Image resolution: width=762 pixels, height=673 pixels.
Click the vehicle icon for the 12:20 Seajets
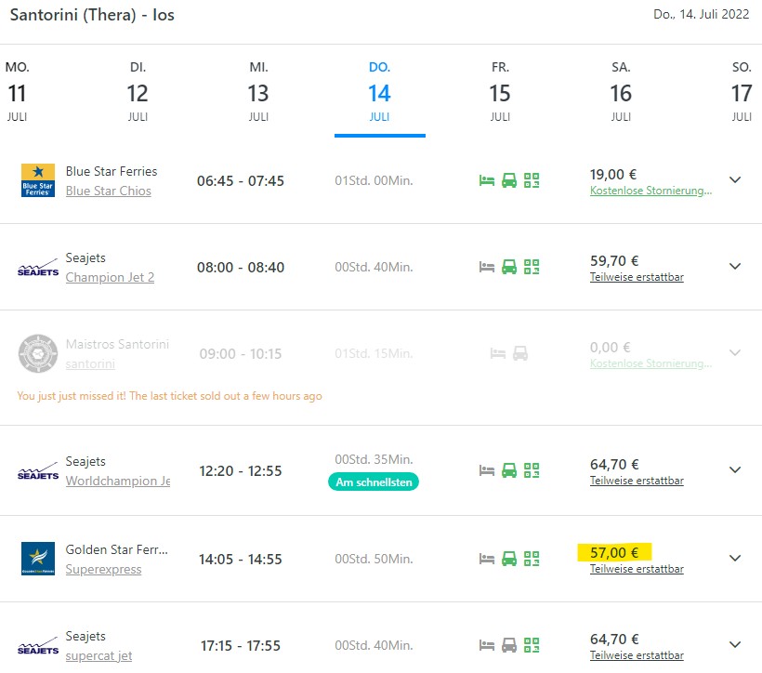click(509, 470)
